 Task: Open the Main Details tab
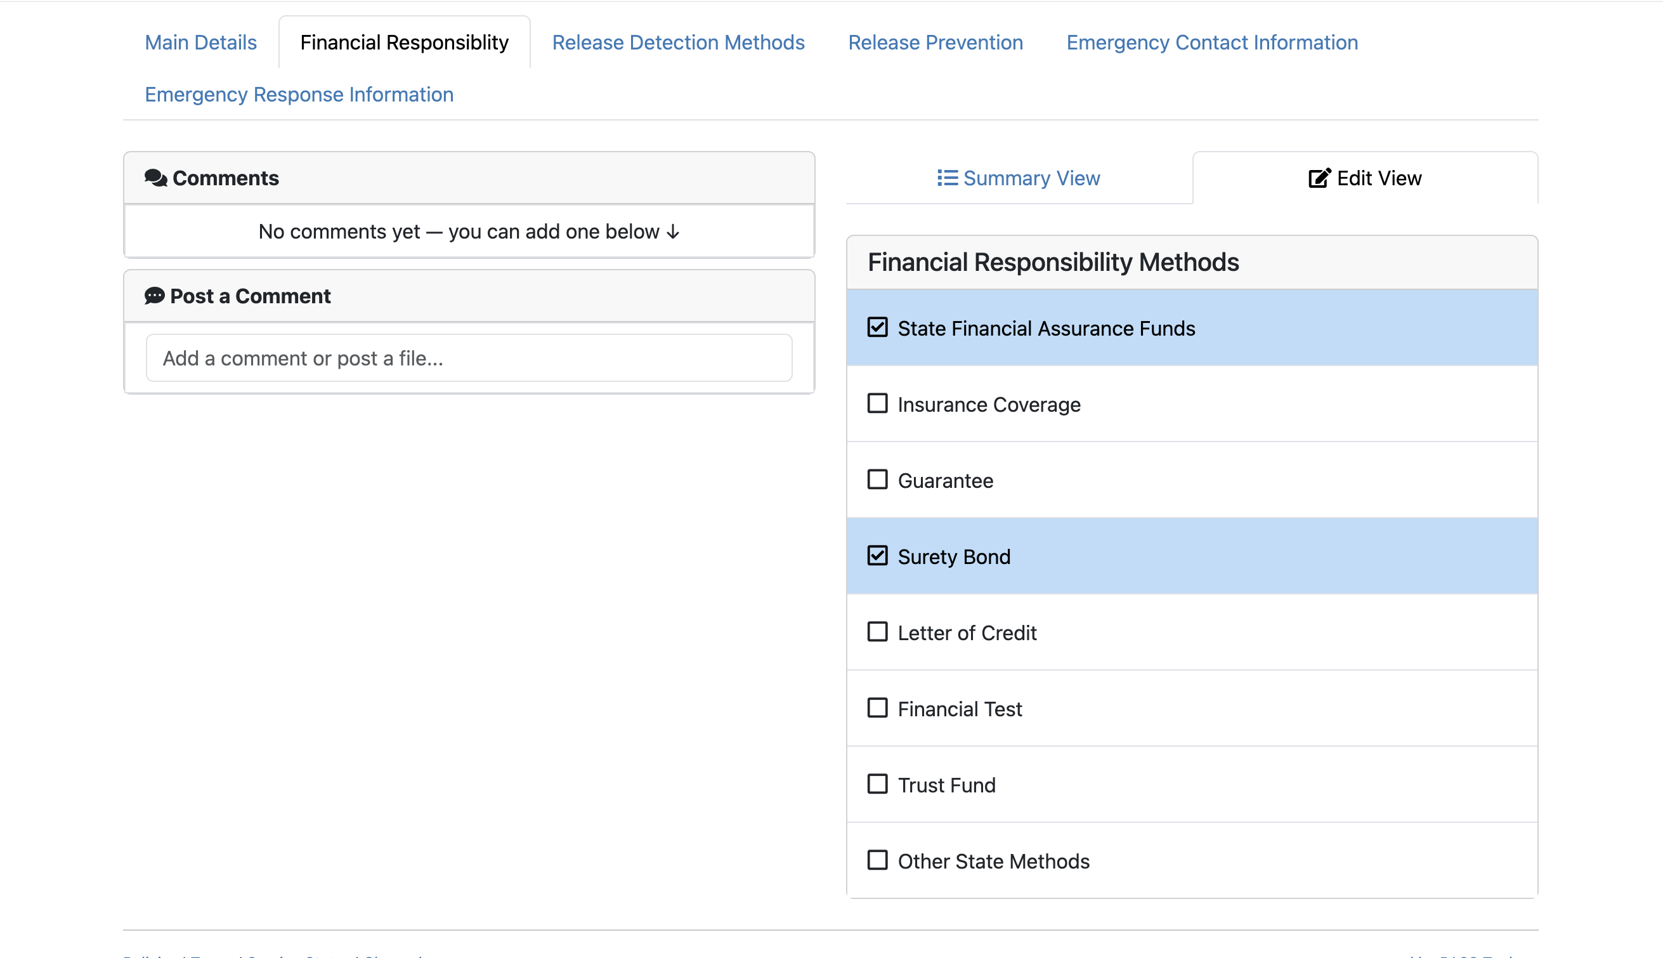pos(200,42)
